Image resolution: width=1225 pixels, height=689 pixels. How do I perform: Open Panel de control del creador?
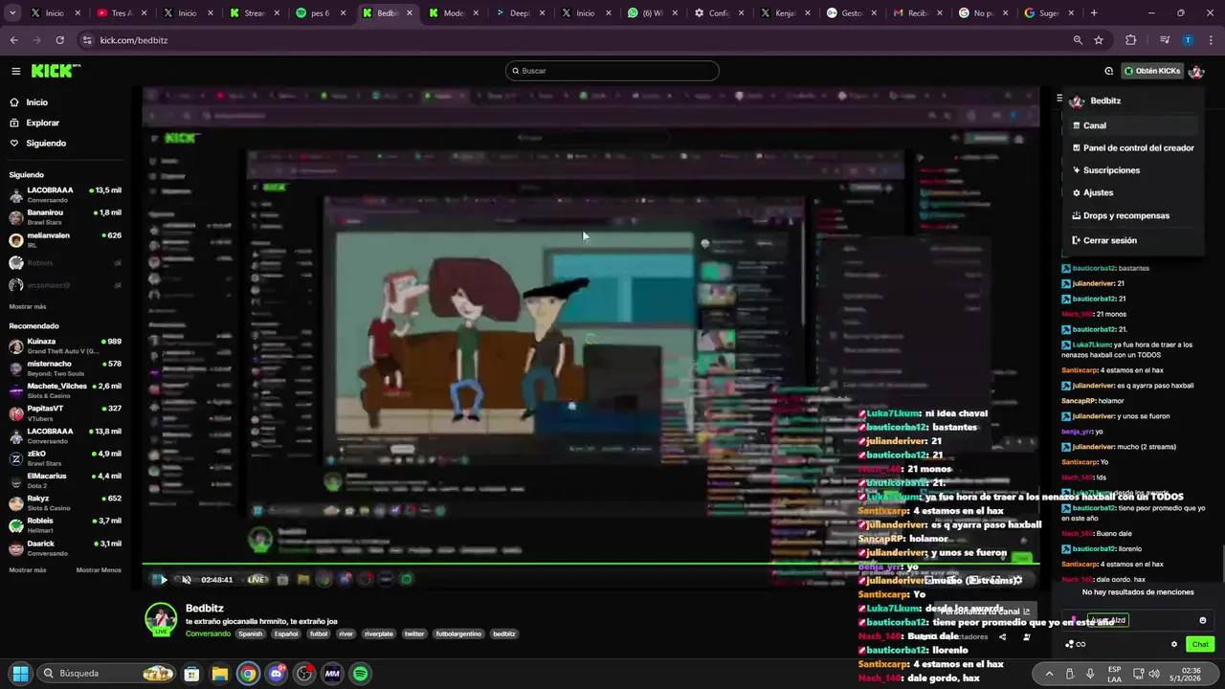tap(1132, 148)
